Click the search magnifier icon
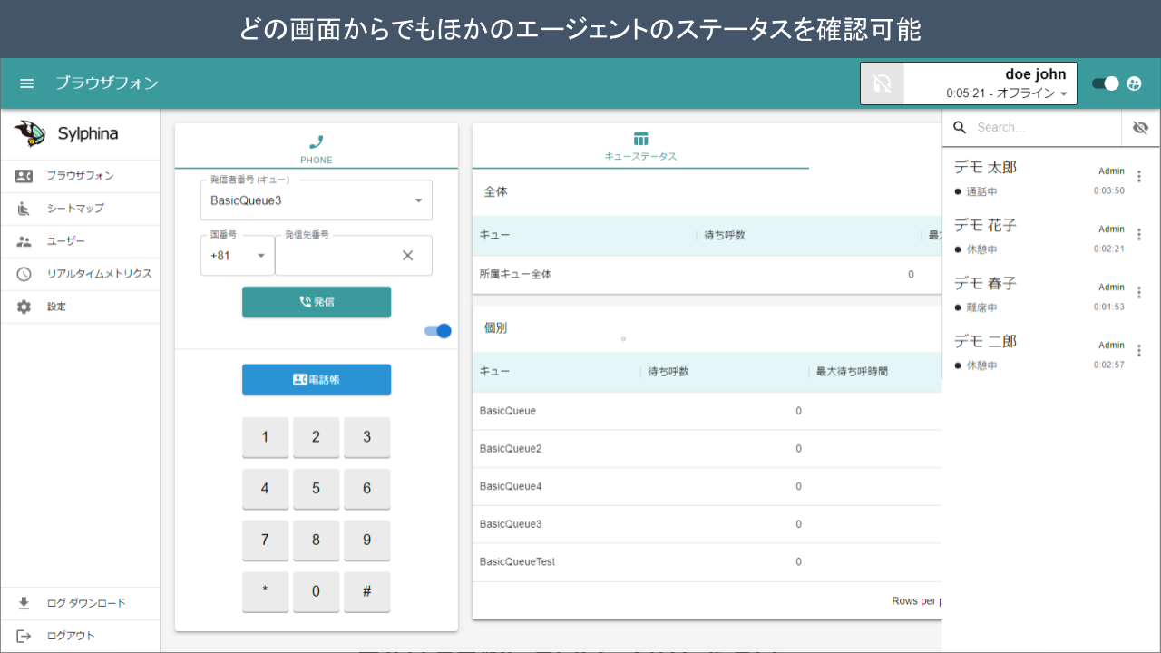Screen dimensions: 1161x653 point(960,128)
